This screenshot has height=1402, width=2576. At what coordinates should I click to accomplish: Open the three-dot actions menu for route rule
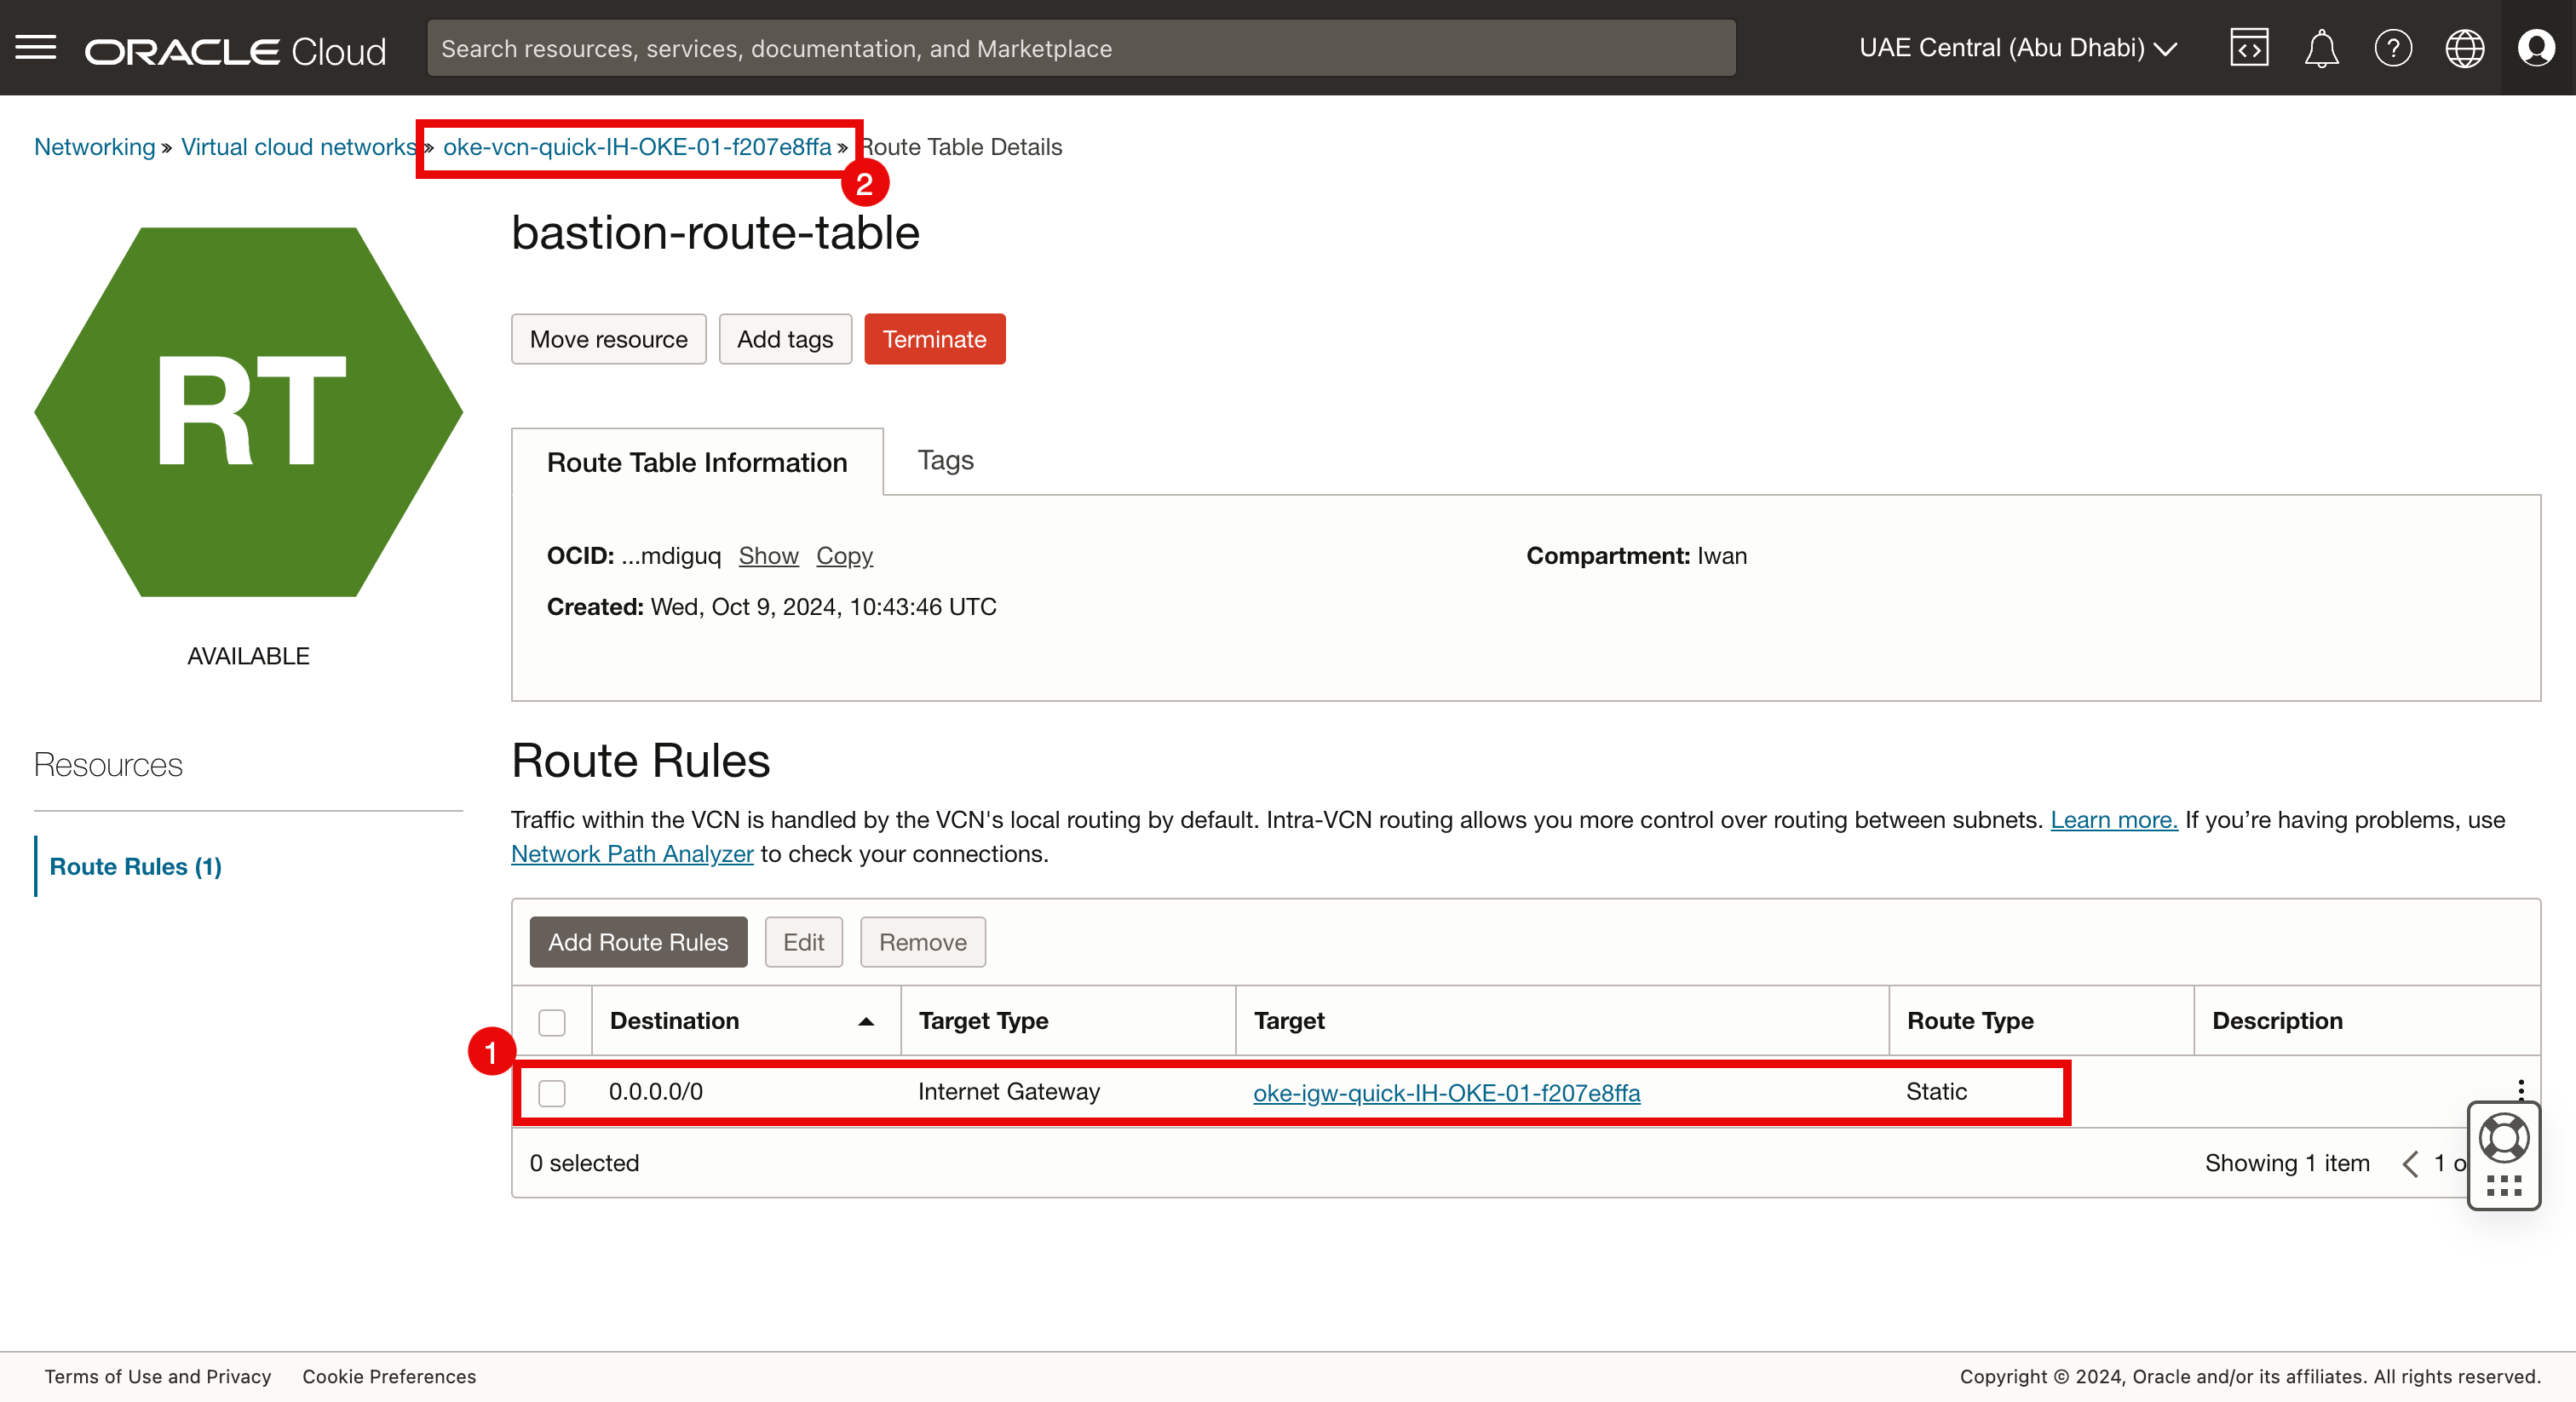[2520, 1088]
